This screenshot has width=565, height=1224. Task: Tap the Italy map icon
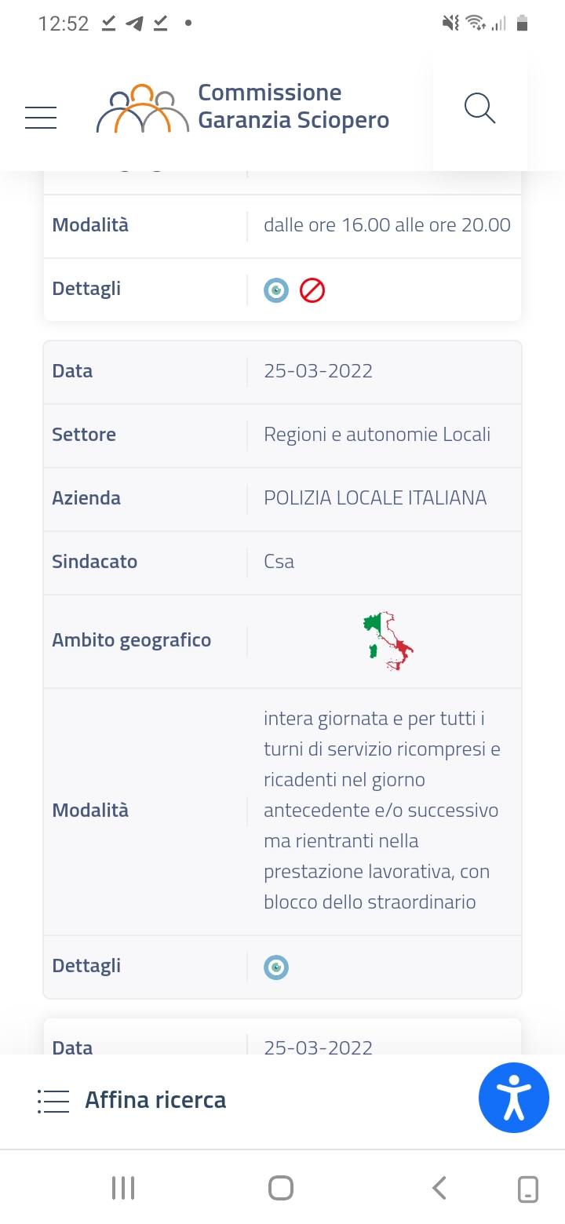(388, 641)
